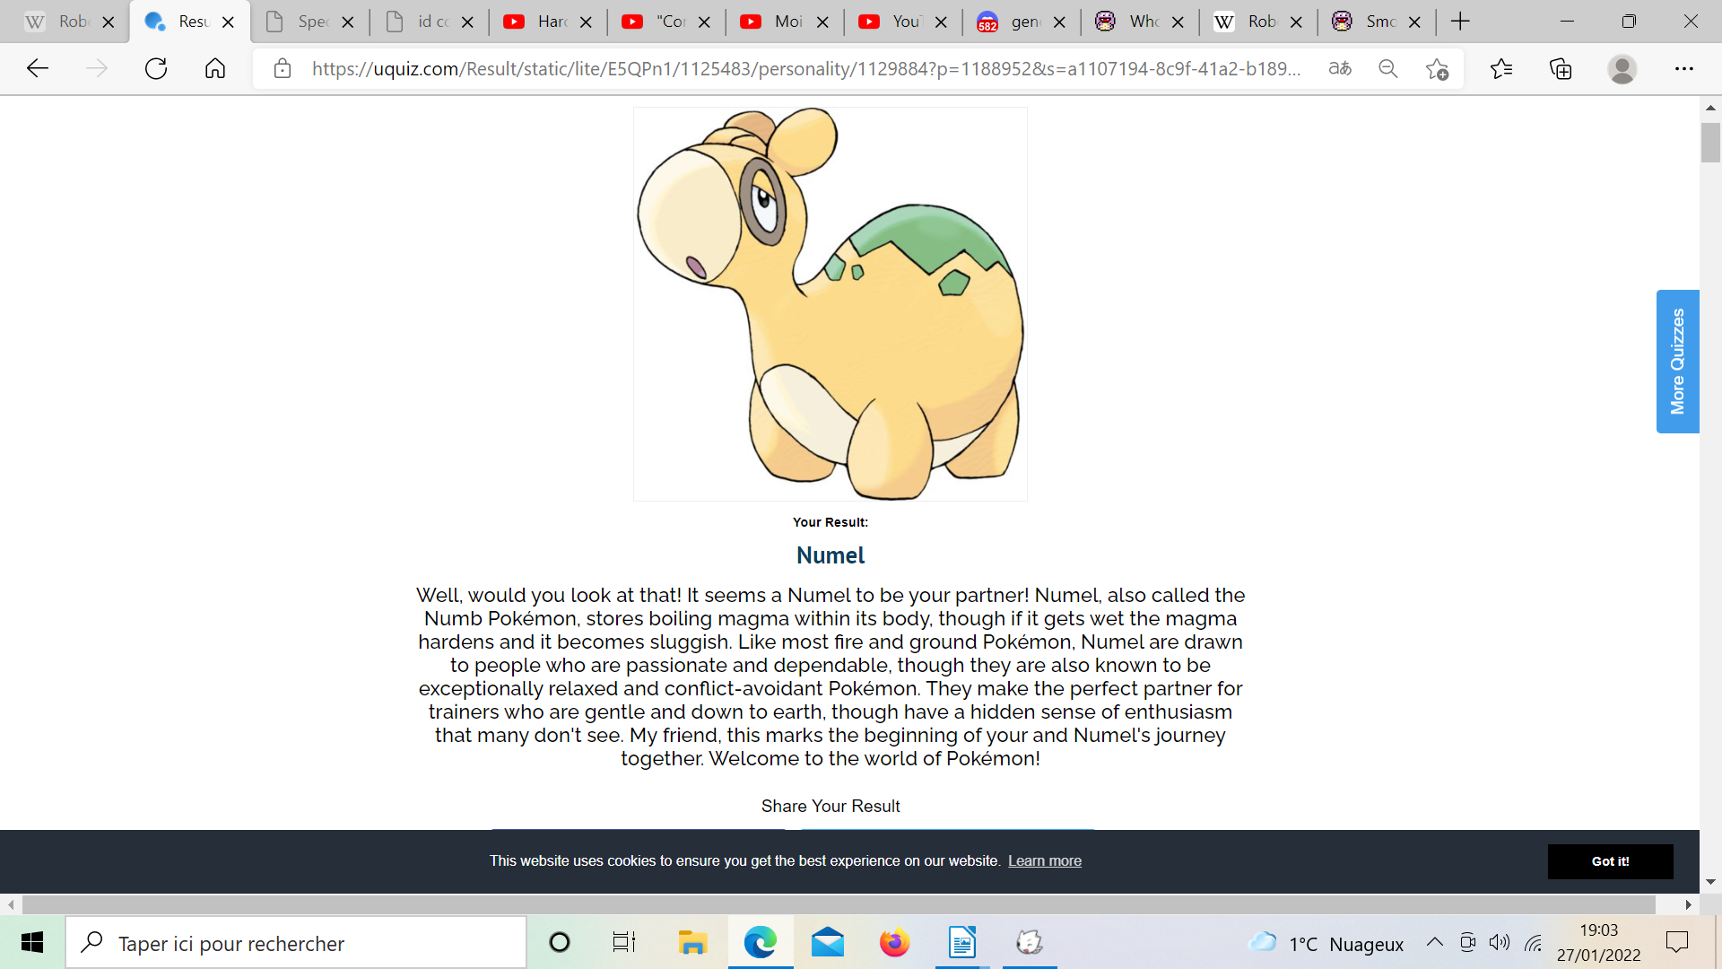This screenshot has width=1722, height=969.
Task: Open the translate page icon in address bar
Action: tap(1340, 68)
